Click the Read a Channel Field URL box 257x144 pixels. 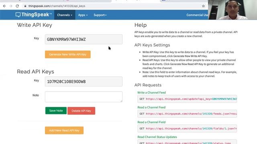pos(187,128)
